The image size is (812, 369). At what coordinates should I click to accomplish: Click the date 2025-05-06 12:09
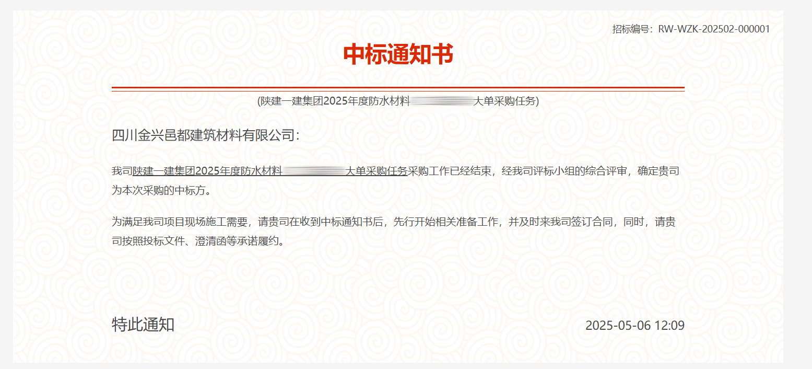point(634,326)
